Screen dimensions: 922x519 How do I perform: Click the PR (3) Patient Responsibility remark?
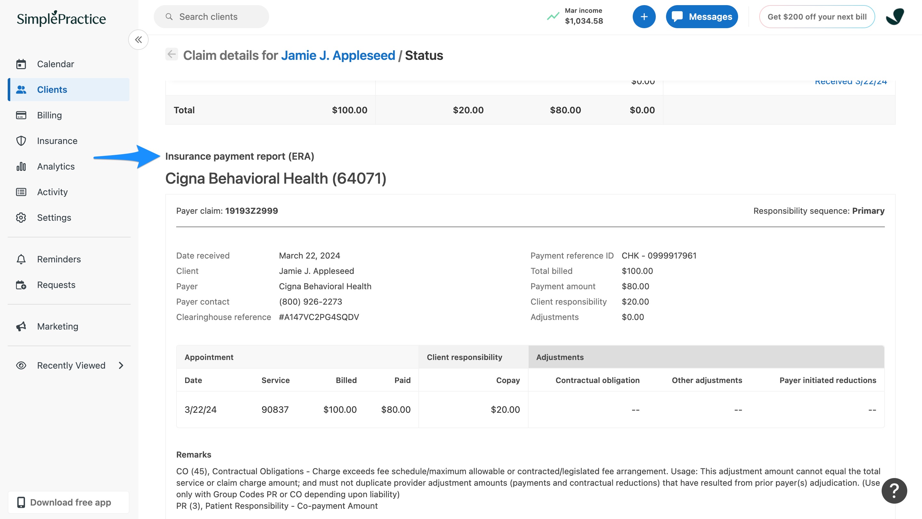coord(277,506)
